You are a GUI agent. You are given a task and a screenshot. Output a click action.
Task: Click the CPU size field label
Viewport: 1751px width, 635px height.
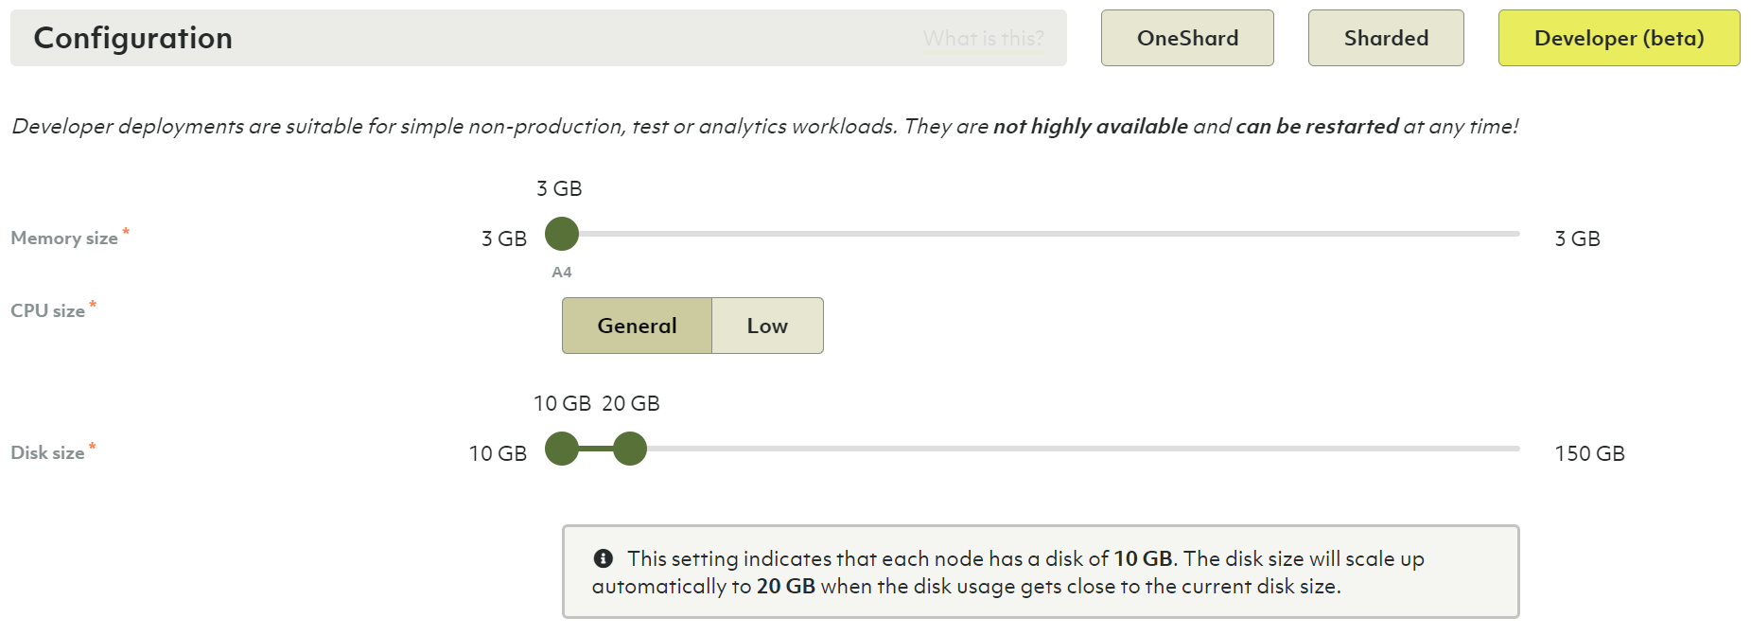(x=47, y=310)
